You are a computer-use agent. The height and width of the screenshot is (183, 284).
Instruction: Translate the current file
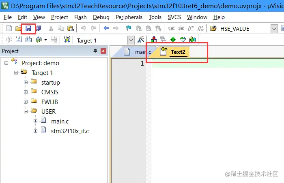coord(9,39)
